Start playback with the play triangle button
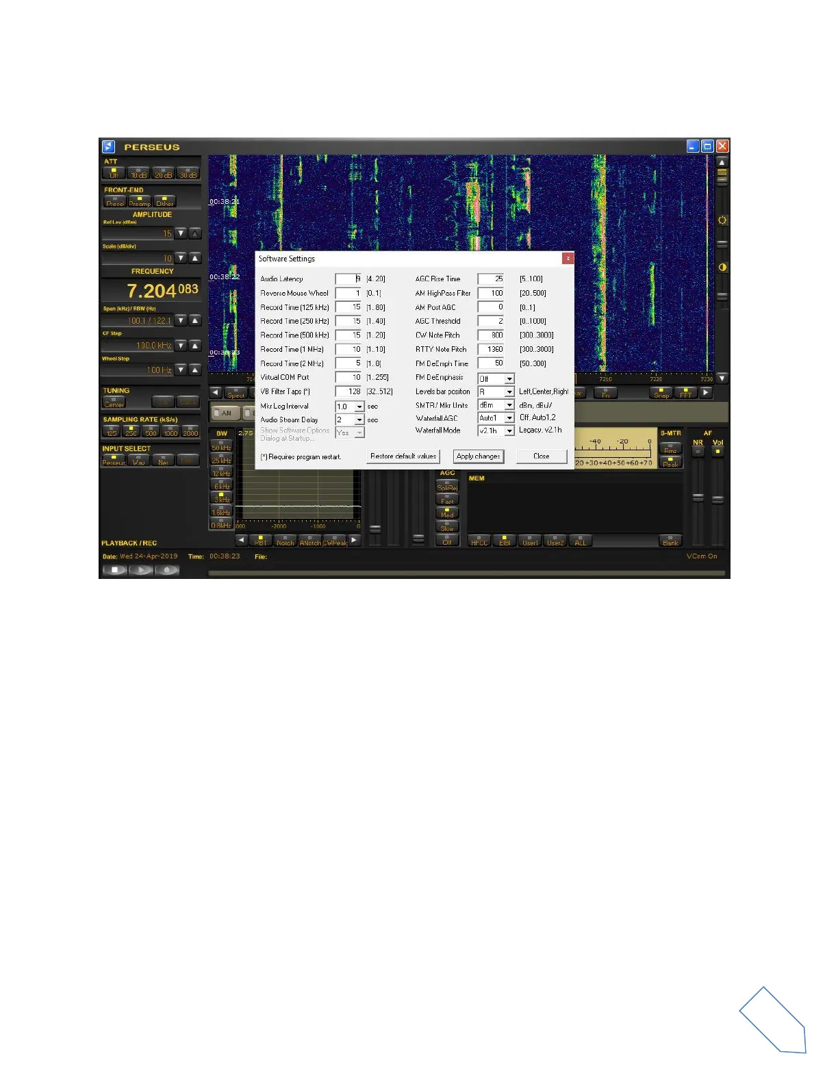838x1084 pixels. coord(141,569)
